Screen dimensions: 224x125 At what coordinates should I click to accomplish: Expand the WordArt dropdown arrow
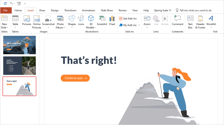(211, 28)
